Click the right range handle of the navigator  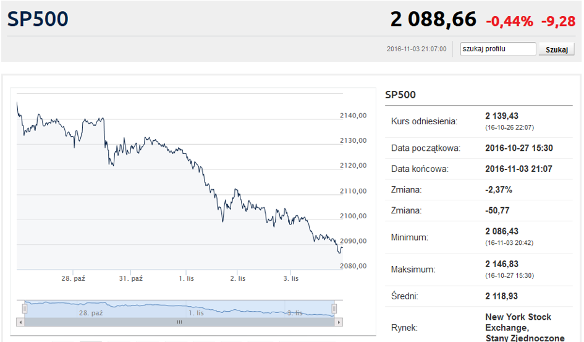334,309
